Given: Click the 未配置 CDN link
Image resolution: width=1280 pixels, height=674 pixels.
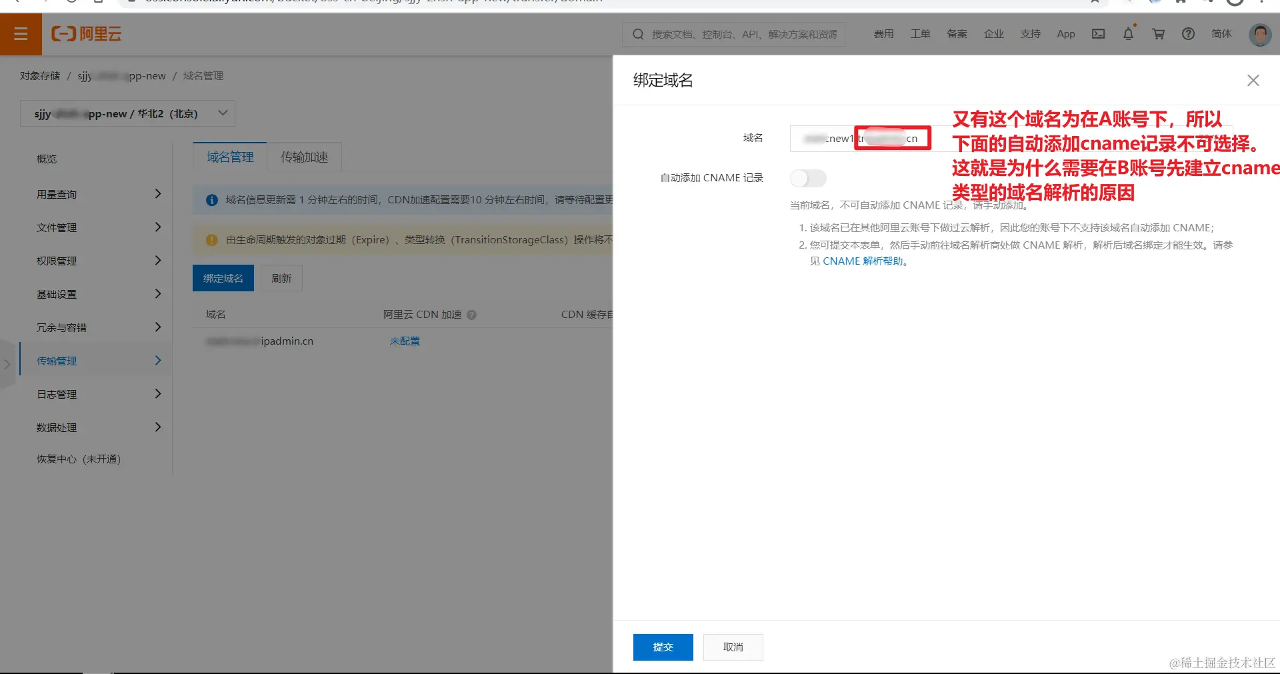Looking at the screenshot, I should point(405,341).
